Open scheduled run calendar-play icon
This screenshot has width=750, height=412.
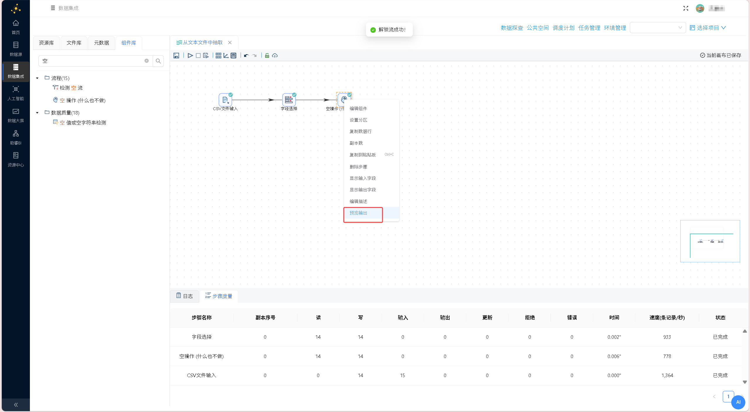pyautogui.click(x=206, y=55)
